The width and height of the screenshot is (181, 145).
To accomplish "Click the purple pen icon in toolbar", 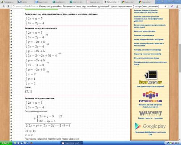I will pos(172,6).
